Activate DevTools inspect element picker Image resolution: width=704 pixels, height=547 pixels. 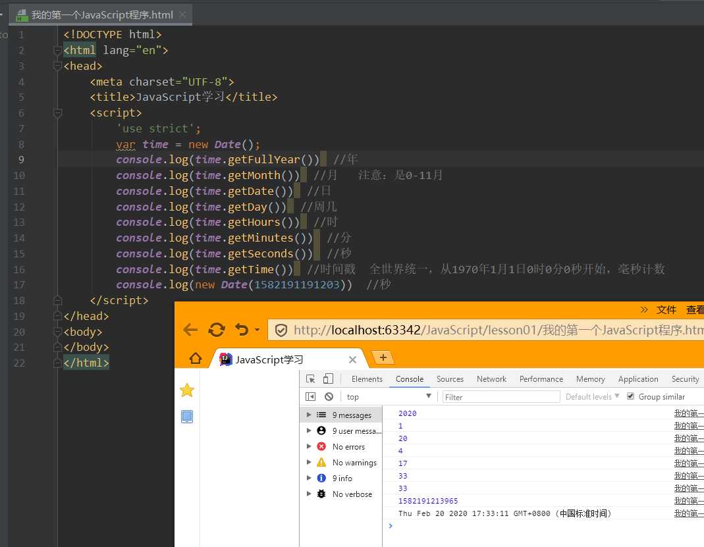pyautogui.click(x=310, y=379)
